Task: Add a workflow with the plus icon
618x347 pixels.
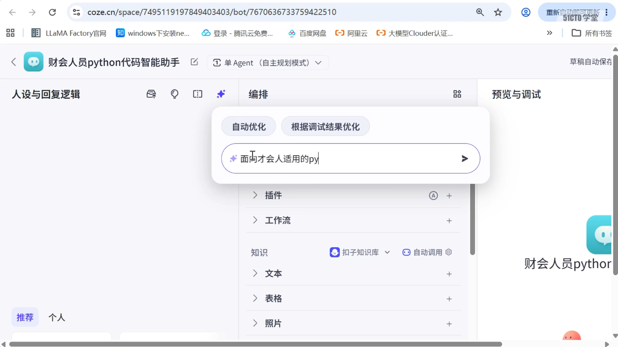Action: point(449,221)
